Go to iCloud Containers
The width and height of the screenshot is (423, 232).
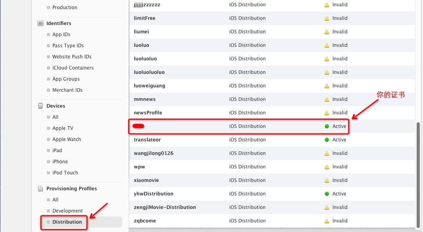(73, 68)
